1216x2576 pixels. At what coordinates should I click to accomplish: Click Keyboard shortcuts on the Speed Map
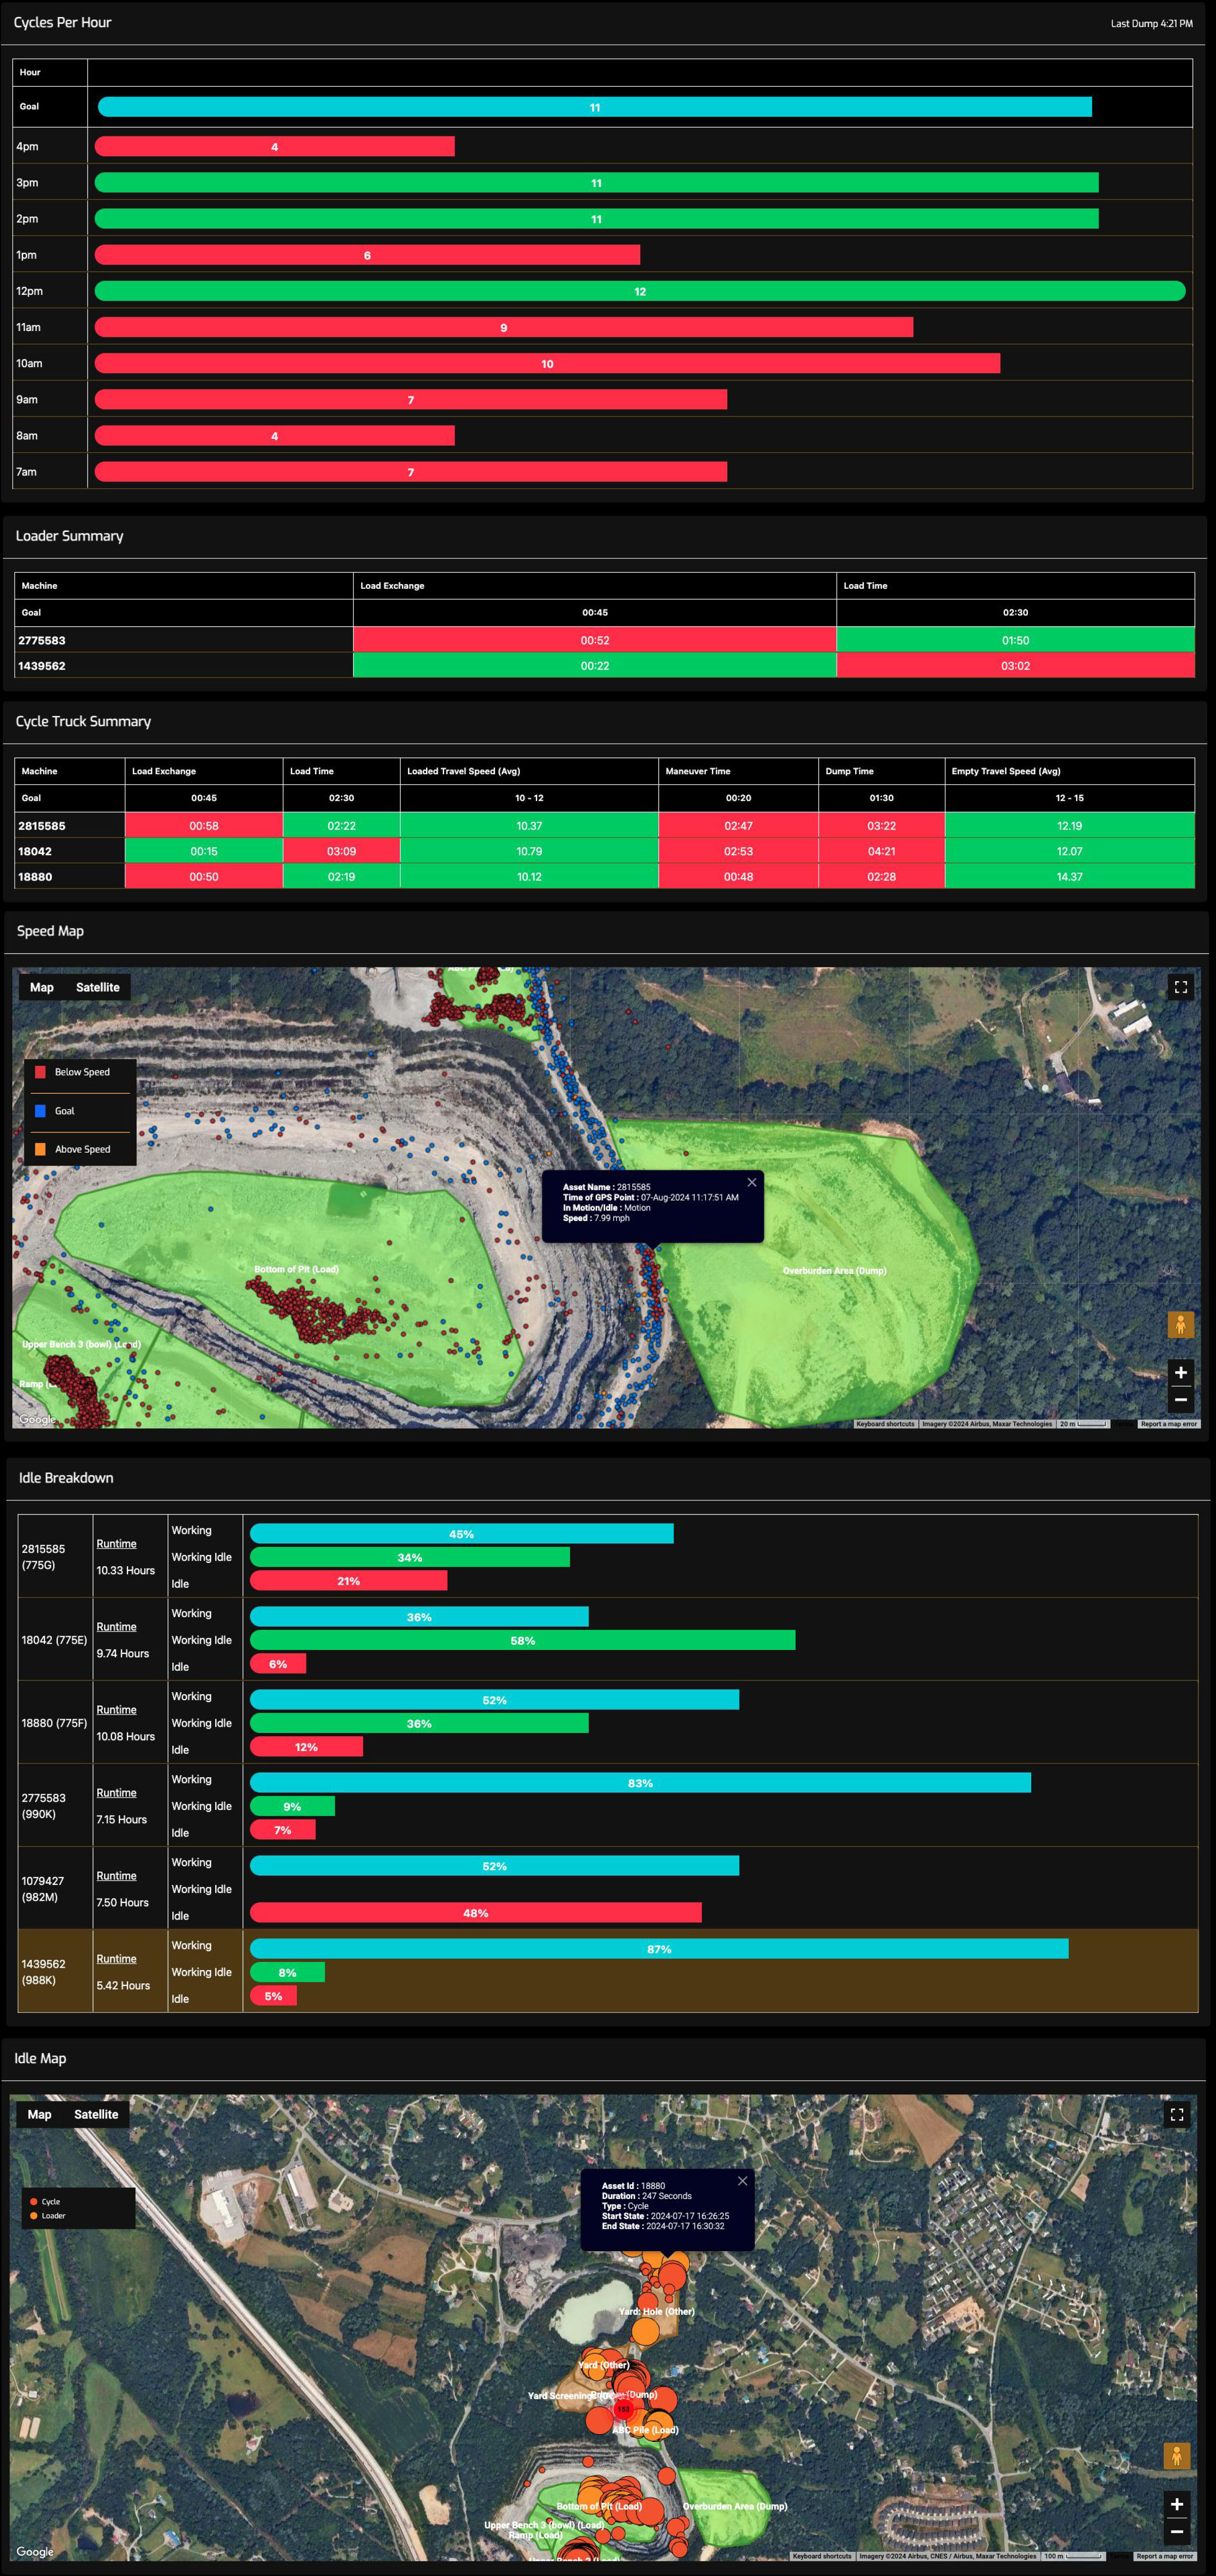(x=885, y=1424)
